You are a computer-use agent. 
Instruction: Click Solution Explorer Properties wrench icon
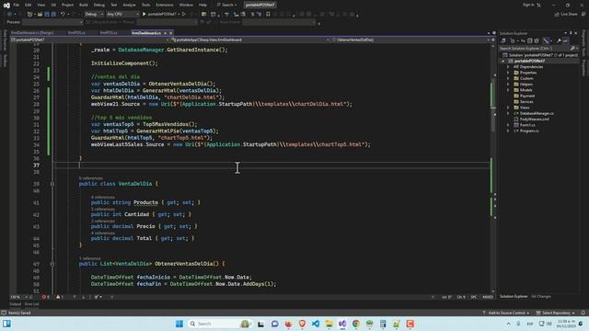click(559, 40)
